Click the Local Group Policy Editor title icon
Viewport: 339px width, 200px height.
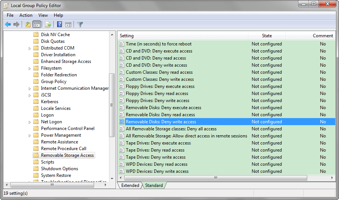[6, 6]
